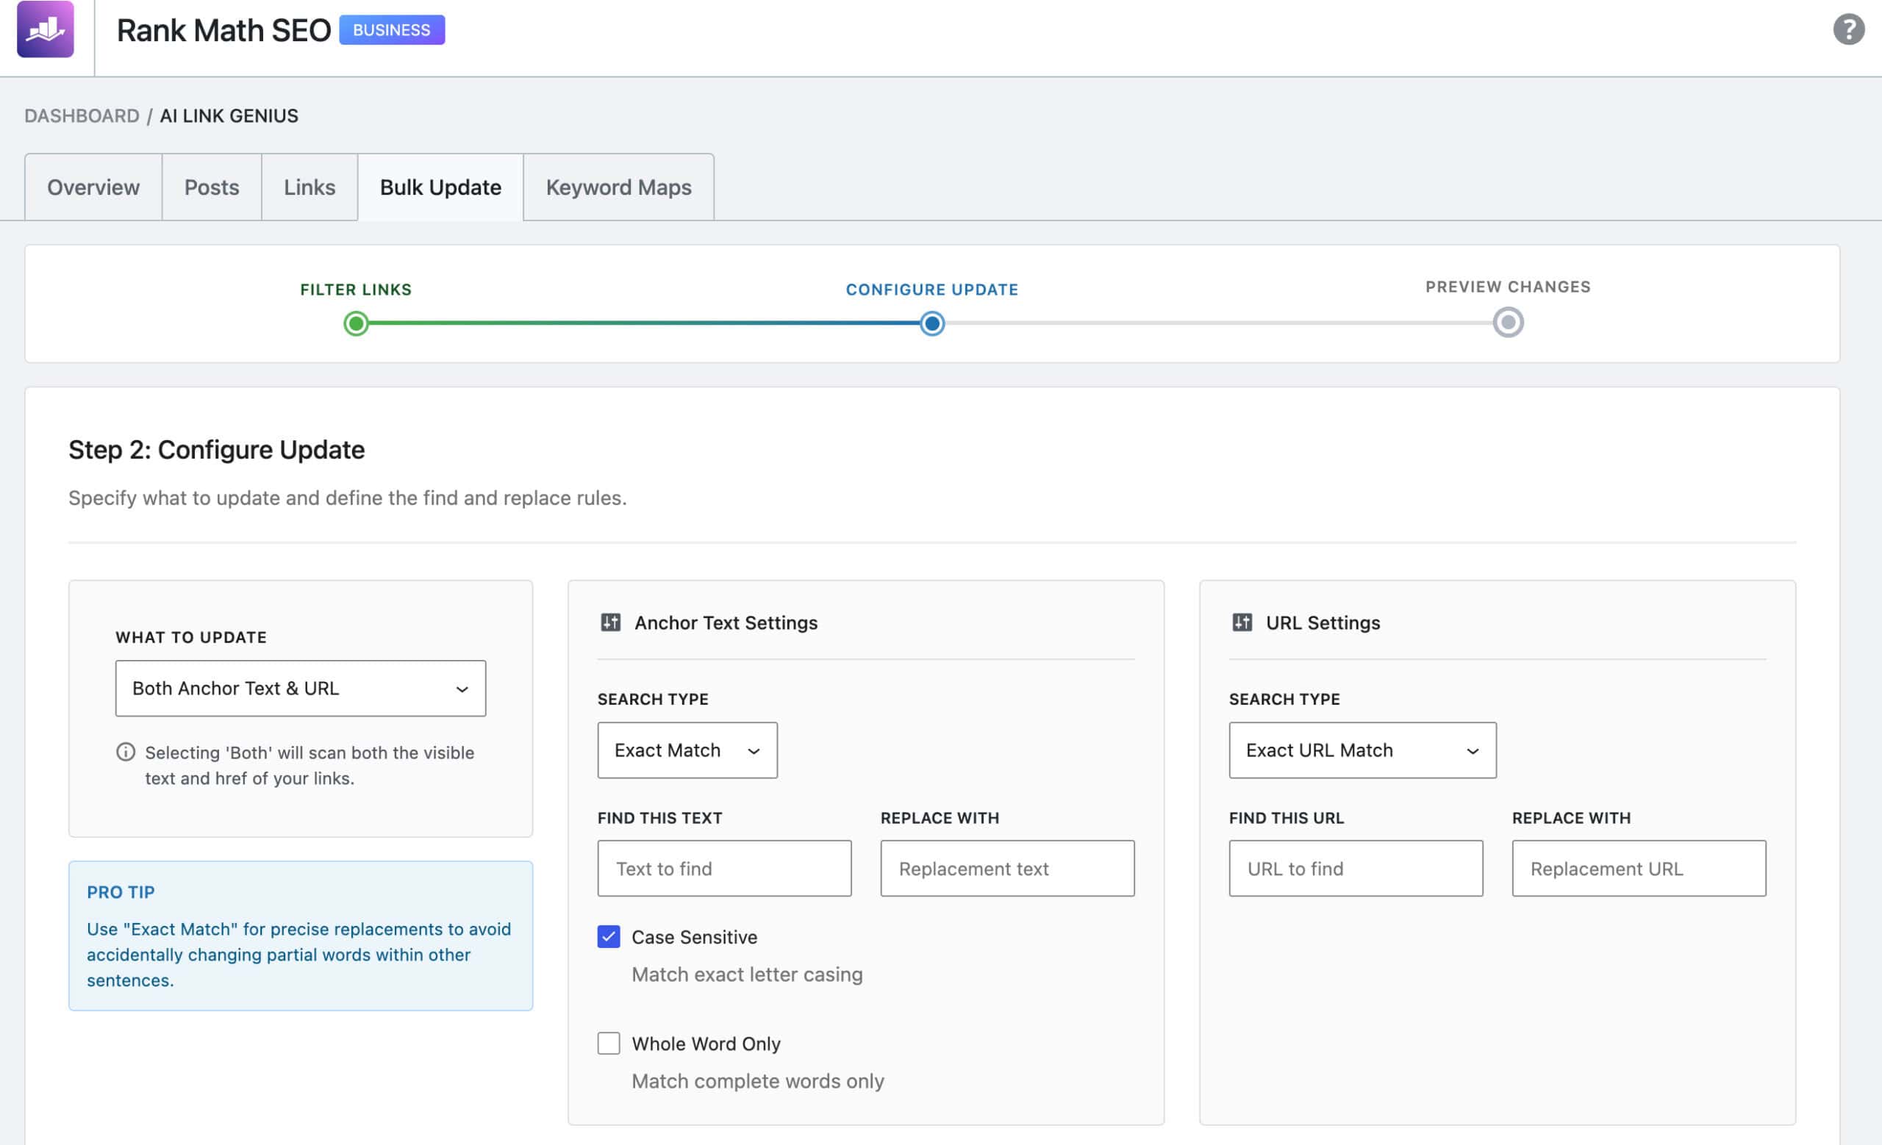Viewport: 1882px width, 1145px height.
Task: Go to the Links tab
Action: pyautogui.click(x=310, y=187)
